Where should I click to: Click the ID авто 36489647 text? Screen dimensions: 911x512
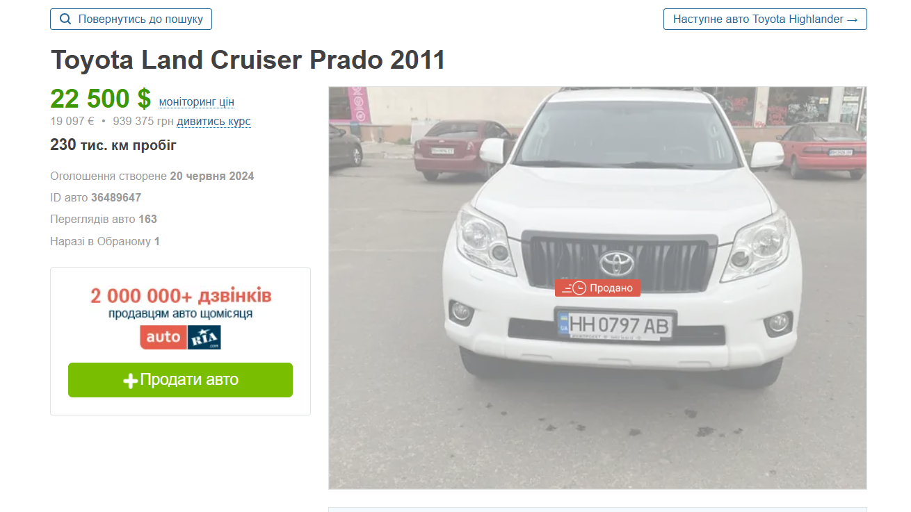(x=96, y=197)
